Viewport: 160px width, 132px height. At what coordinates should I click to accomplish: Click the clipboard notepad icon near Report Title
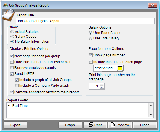8,15
